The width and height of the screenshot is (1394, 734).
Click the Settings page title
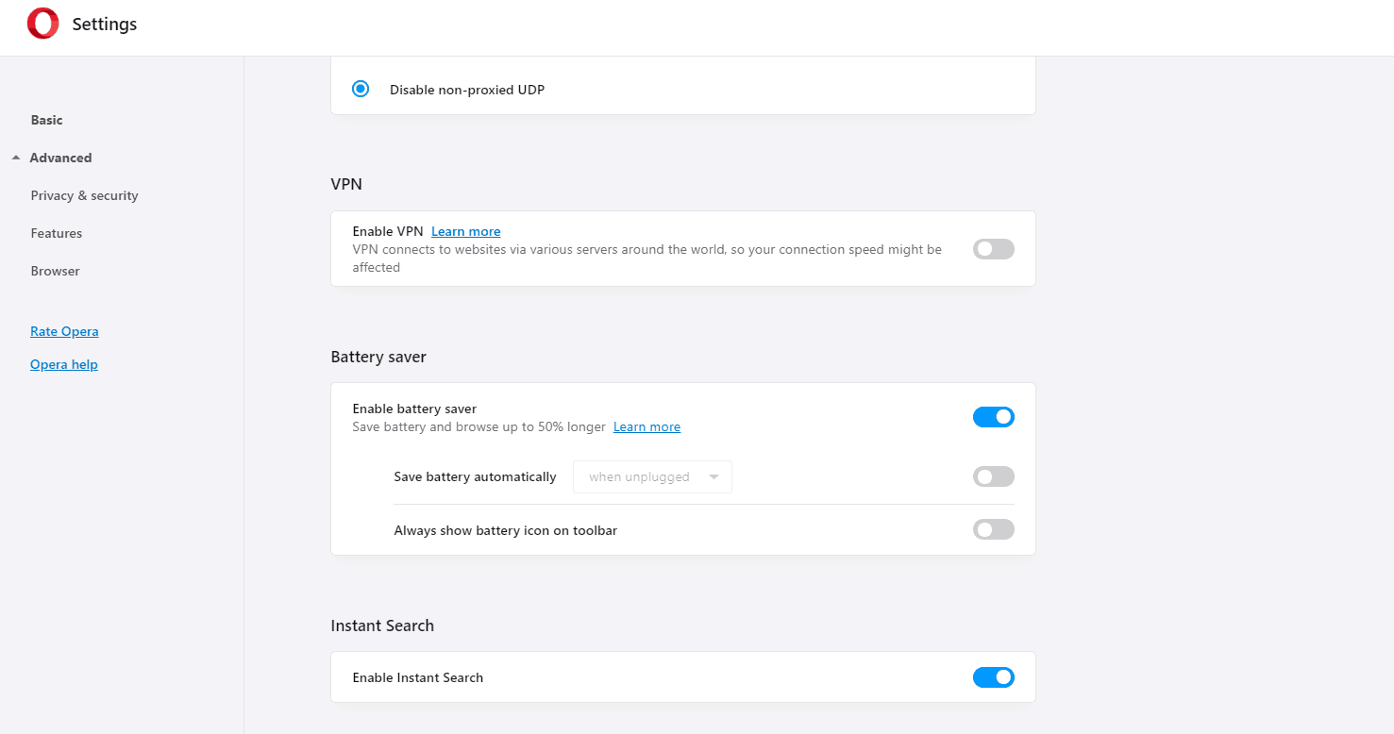(105, 25)
